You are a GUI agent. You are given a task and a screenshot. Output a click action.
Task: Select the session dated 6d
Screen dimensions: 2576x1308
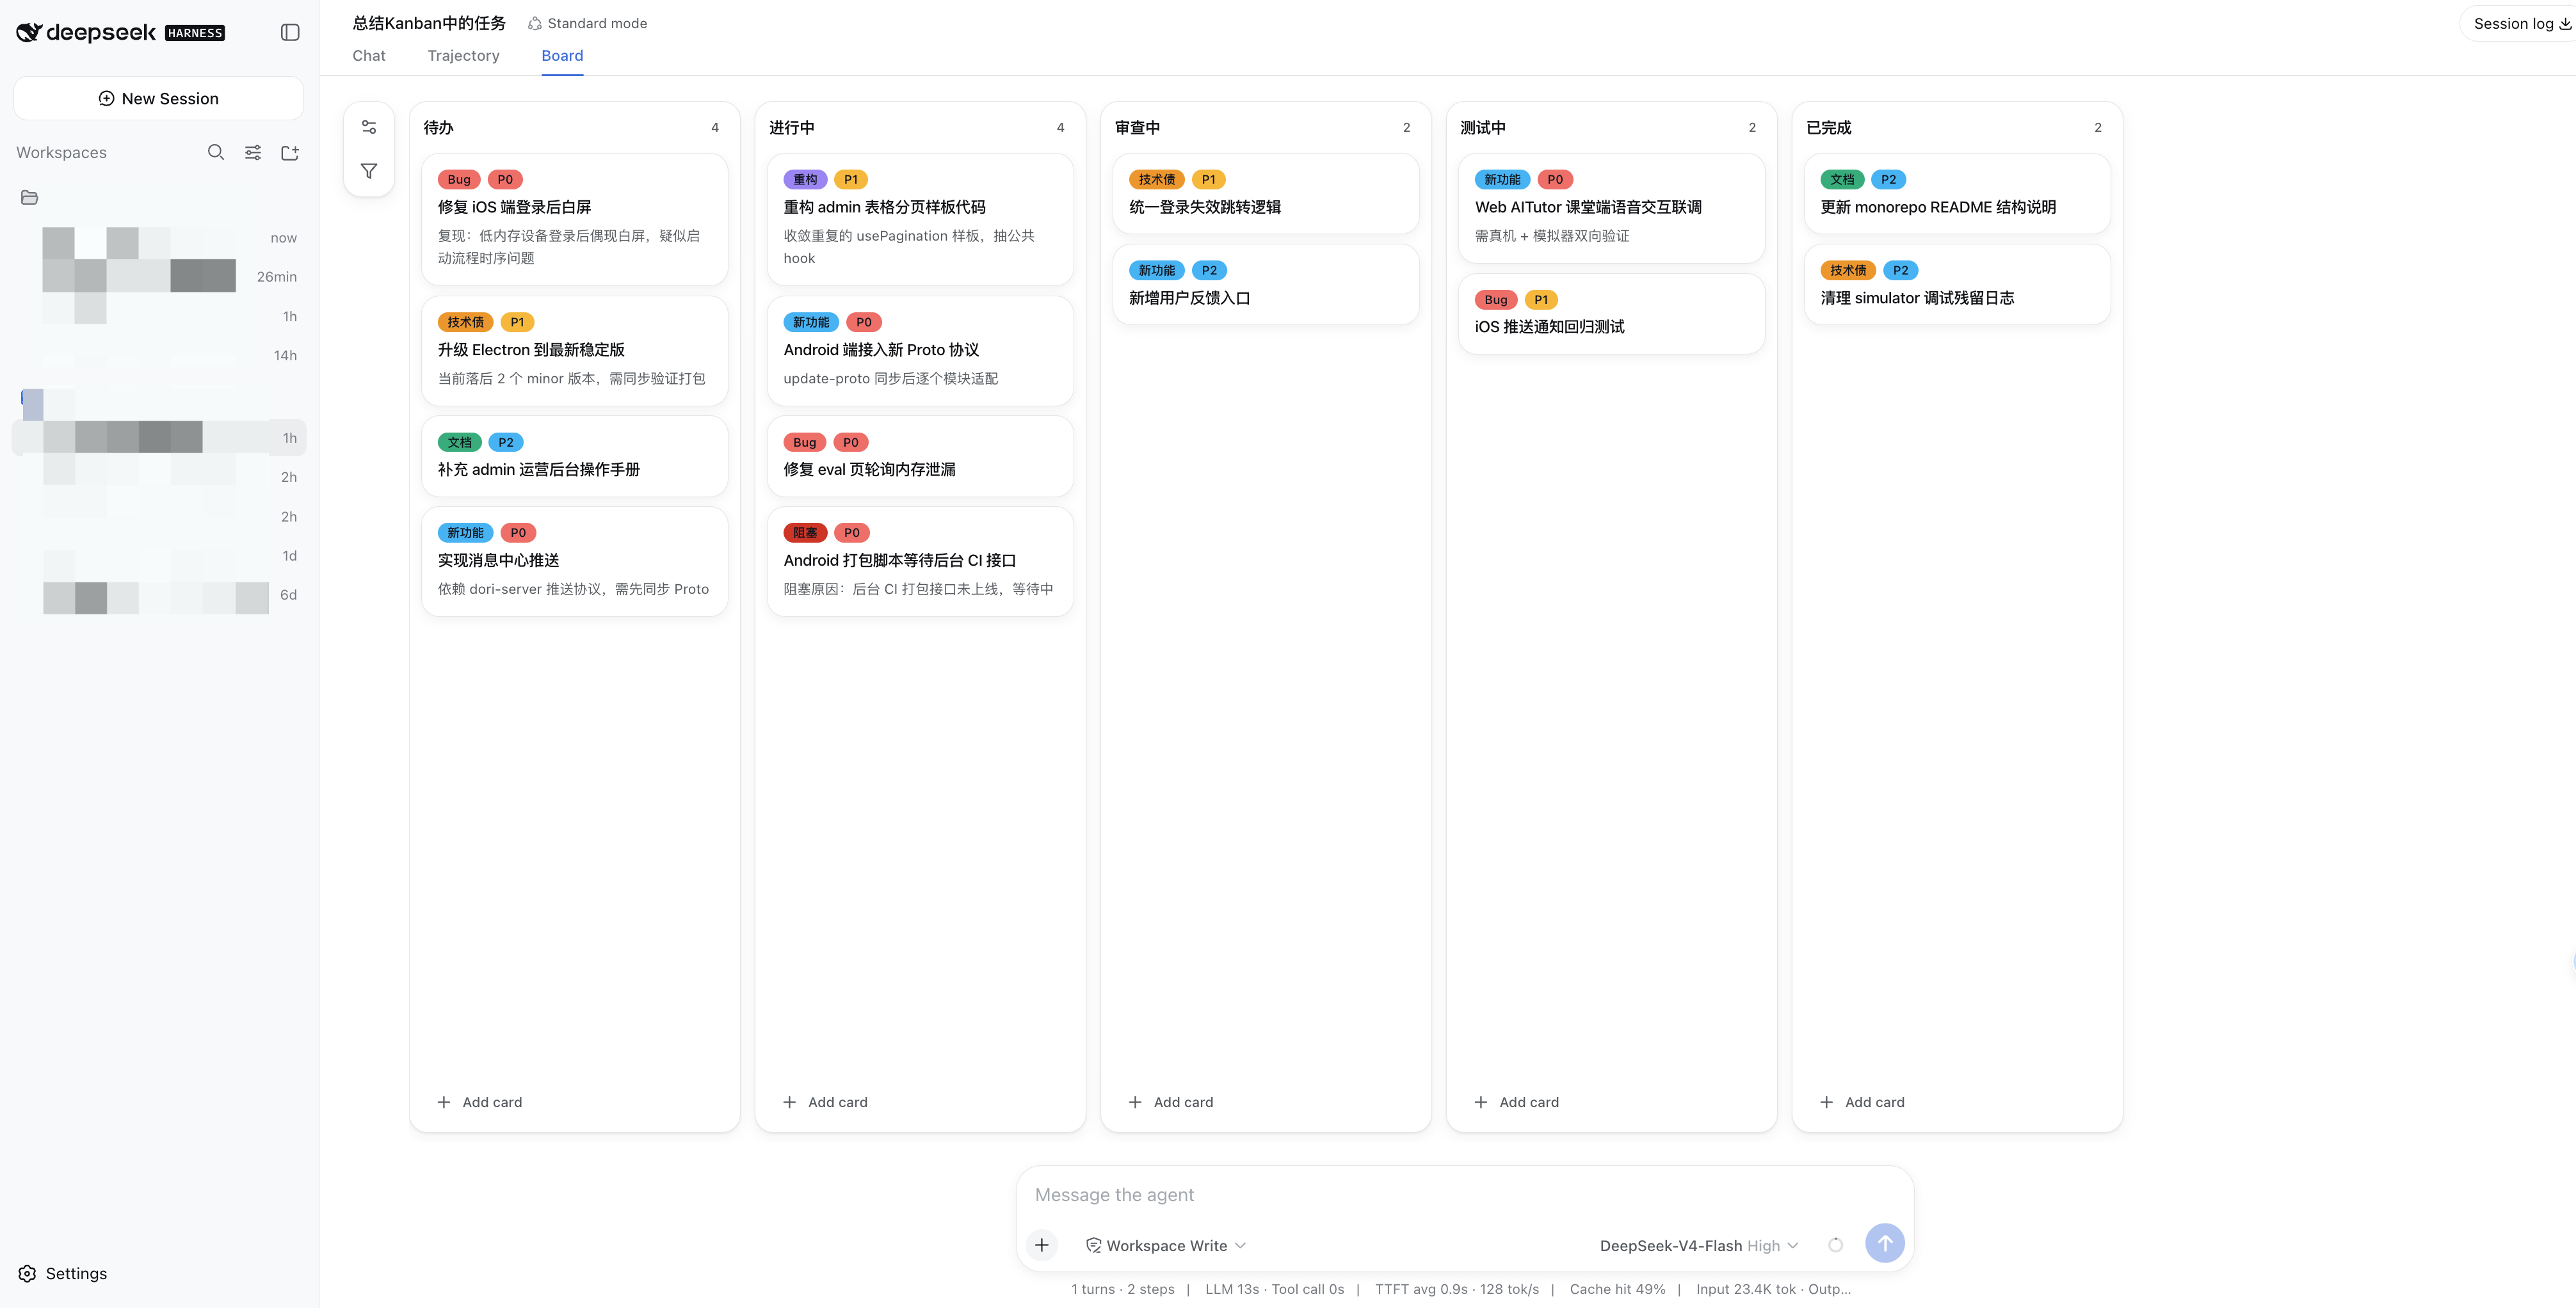[160, 595]
